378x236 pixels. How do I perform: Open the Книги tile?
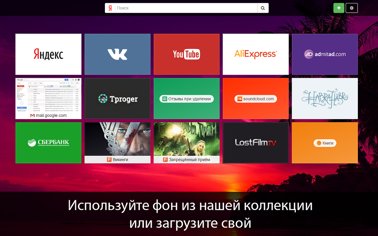tap(324, 143)
